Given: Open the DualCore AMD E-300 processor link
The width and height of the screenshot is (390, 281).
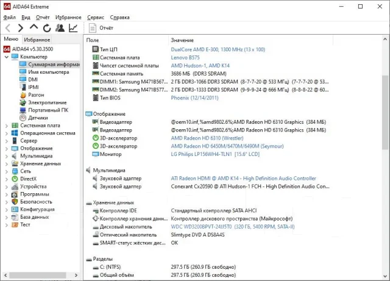Looking at the screenshot, I should (x=218, y=49).
